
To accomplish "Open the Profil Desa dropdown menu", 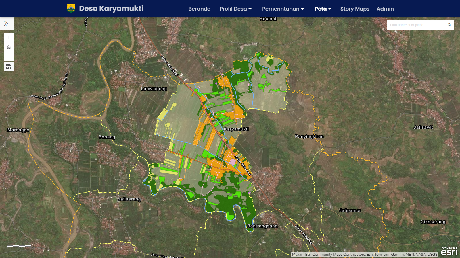I will (x=235, y=9).
